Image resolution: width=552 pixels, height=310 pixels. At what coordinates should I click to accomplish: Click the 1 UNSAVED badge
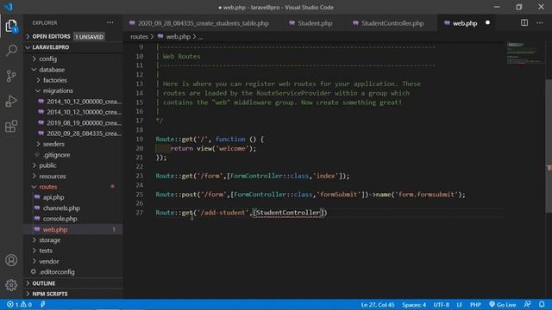pyautogui.click(x=89, y=36)
